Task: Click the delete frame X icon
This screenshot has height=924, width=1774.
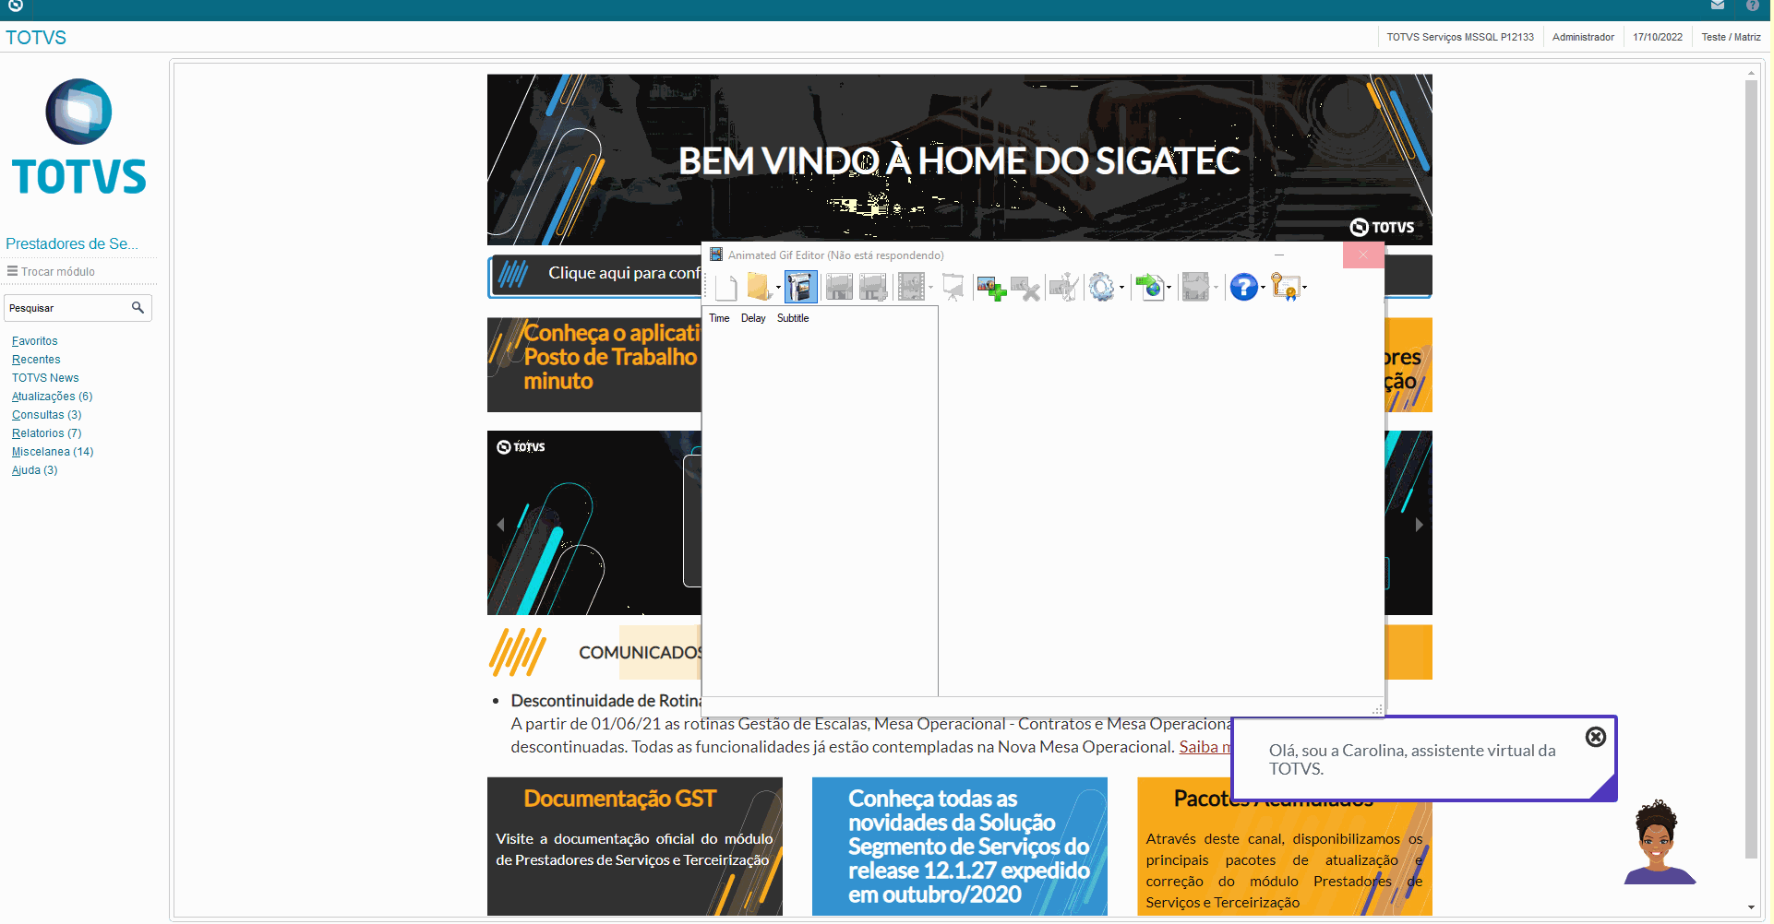Action: click(x=1025, y=288)
